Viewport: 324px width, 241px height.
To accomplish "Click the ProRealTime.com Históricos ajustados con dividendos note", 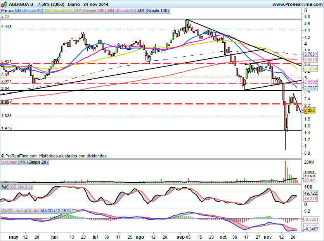I will pos(54,156).
